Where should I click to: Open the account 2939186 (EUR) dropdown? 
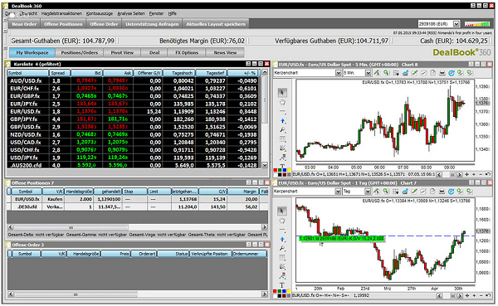456,24
